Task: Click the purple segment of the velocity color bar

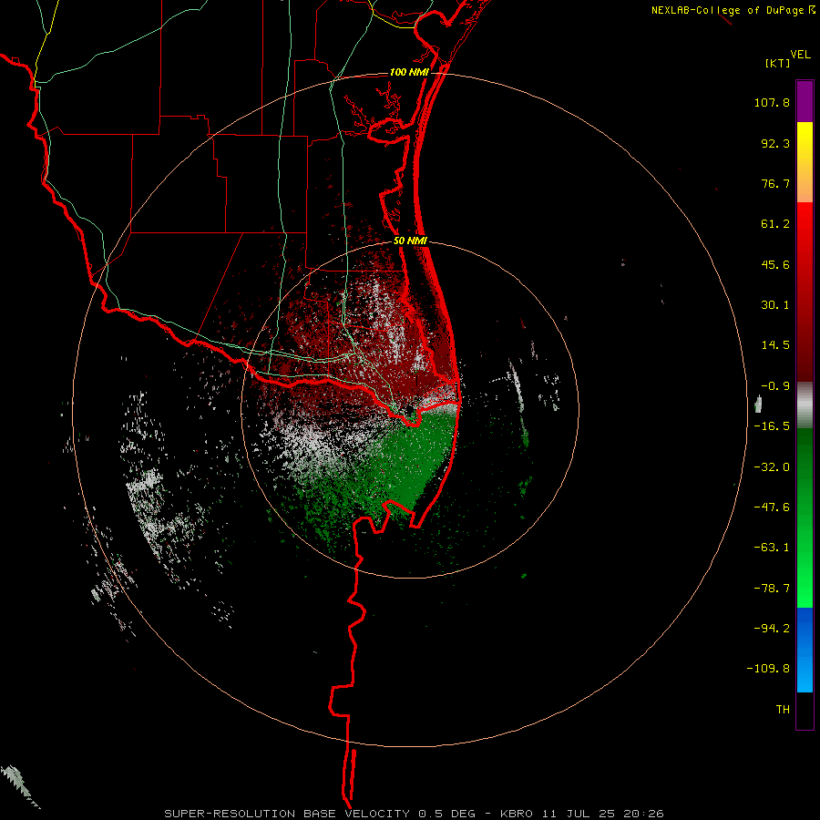Action: point(805,101)
